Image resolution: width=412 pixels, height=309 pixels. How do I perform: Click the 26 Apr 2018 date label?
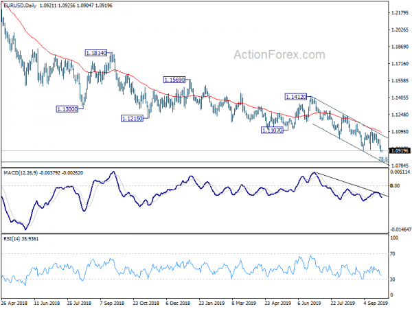pyautogui.click(x=14, y=303)
